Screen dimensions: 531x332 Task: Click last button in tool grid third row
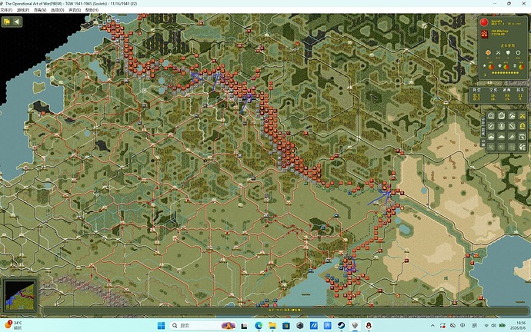click(523, 137)
